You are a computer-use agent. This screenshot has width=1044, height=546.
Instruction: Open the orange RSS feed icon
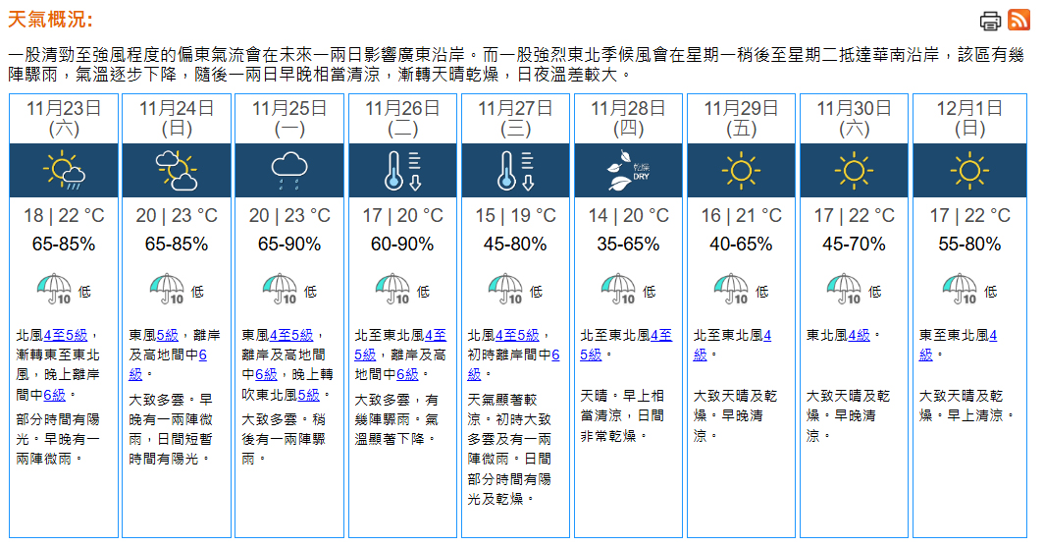pos(1018,21)
